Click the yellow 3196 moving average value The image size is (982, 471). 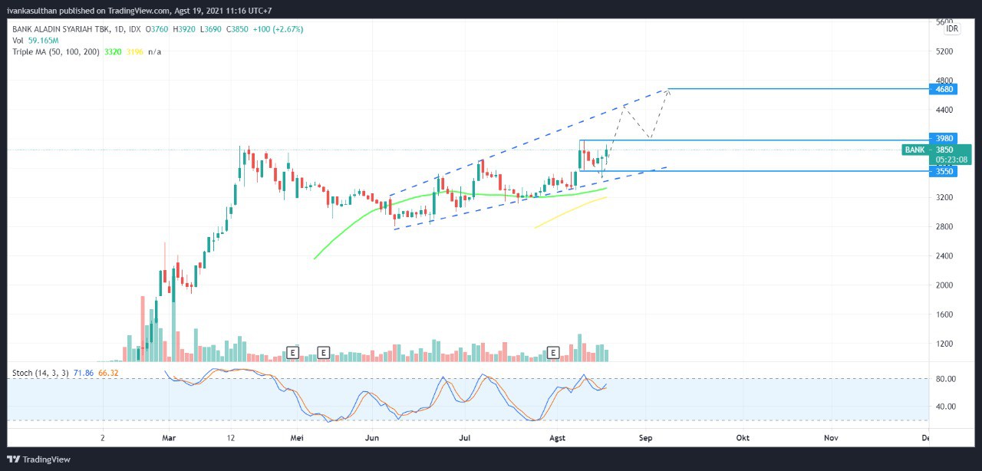point(134,51)
